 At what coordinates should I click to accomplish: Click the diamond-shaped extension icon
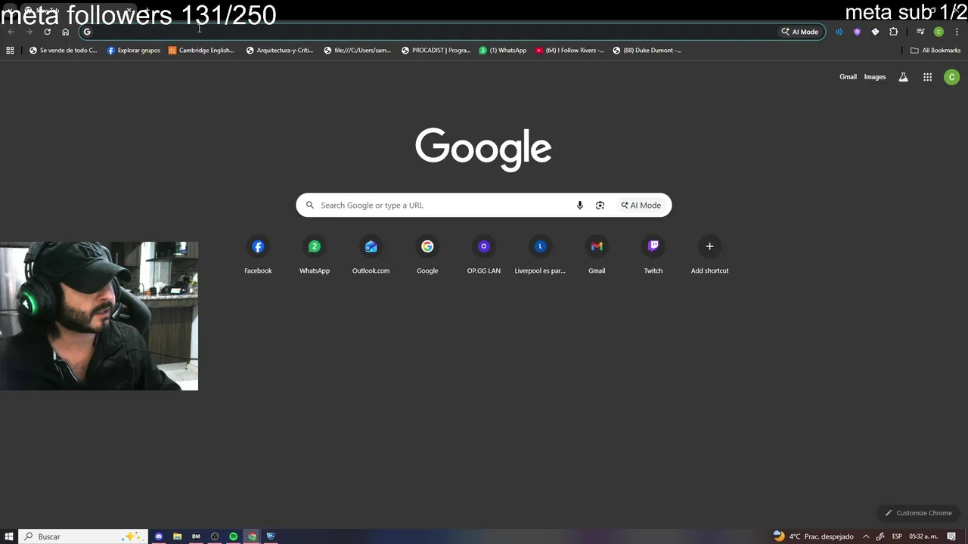coord(875,32)
